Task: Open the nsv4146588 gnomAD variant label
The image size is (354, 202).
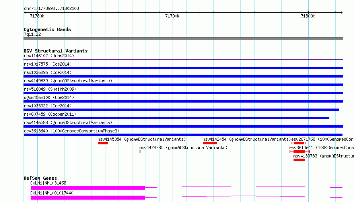Action: point(68,122)
